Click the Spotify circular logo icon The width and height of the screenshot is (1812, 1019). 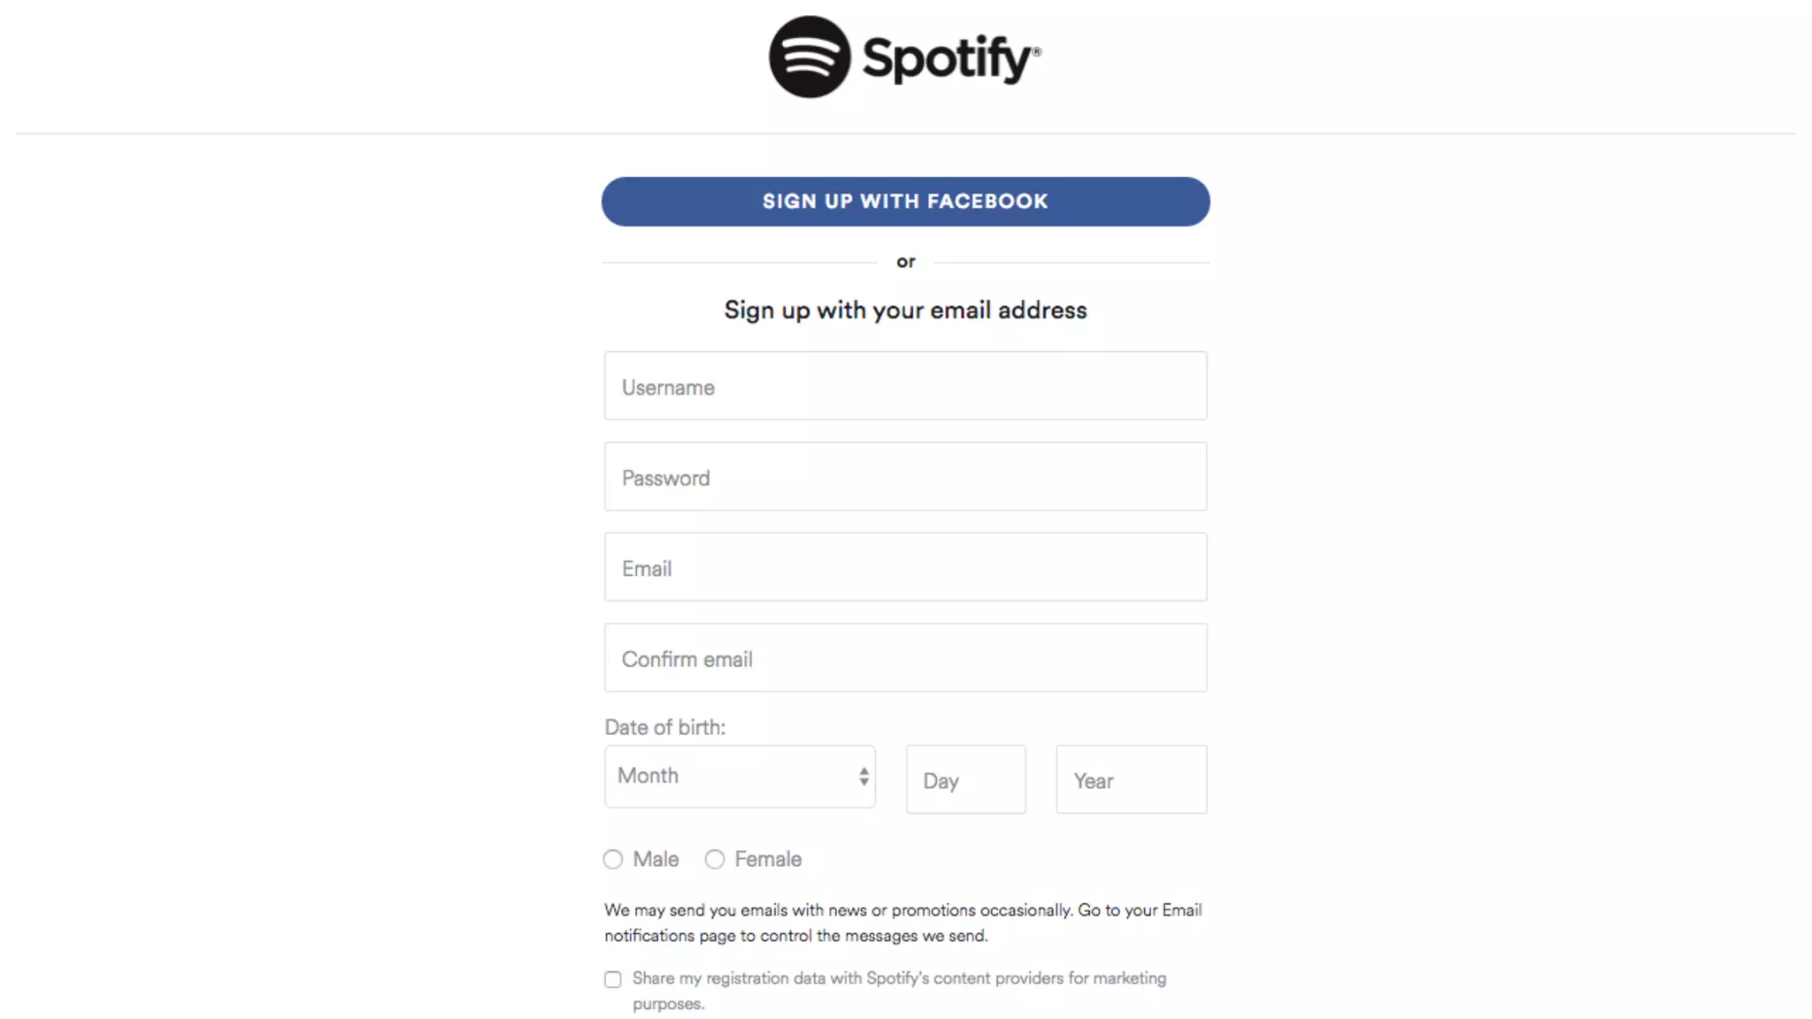810,57
